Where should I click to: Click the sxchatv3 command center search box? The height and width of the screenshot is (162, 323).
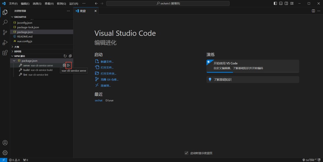click(168, 4)
